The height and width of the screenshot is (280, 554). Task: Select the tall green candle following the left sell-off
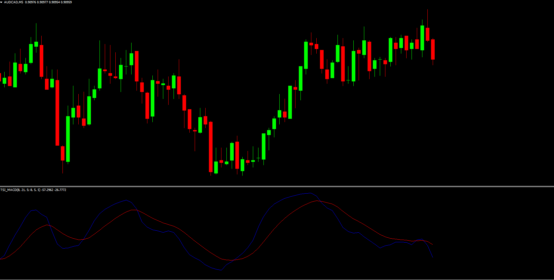click(68, 139)
